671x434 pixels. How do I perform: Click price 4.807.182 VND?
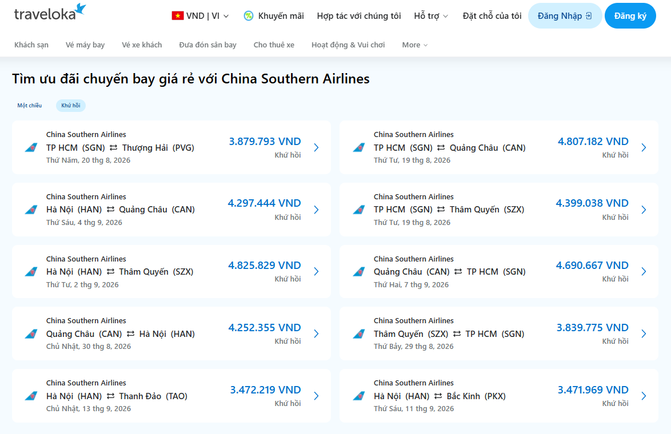click(593, 142)
